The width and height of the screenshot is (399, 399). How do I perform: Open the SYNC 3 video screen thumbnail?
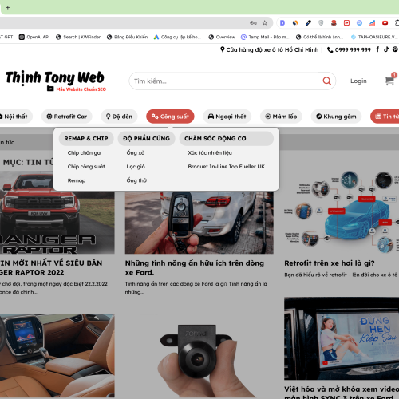[x=342, y=338]
